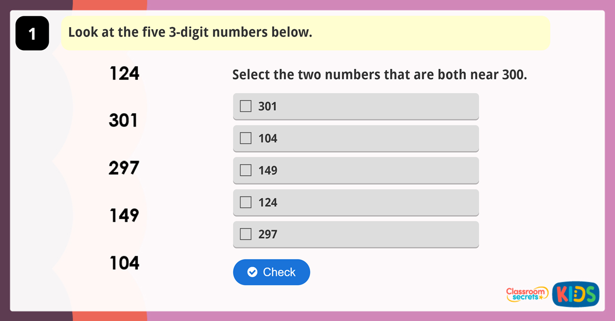Click the large number 124 on the left
Screen dimensions: 615x321
pos(124,74)
